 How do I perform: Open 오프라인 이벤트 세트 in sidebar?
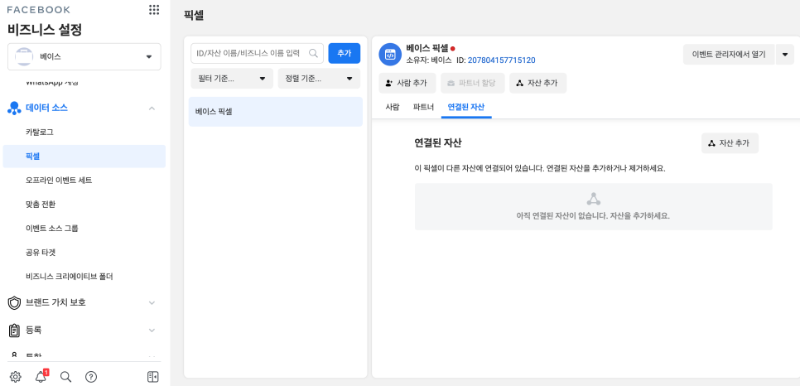point(84,181)
